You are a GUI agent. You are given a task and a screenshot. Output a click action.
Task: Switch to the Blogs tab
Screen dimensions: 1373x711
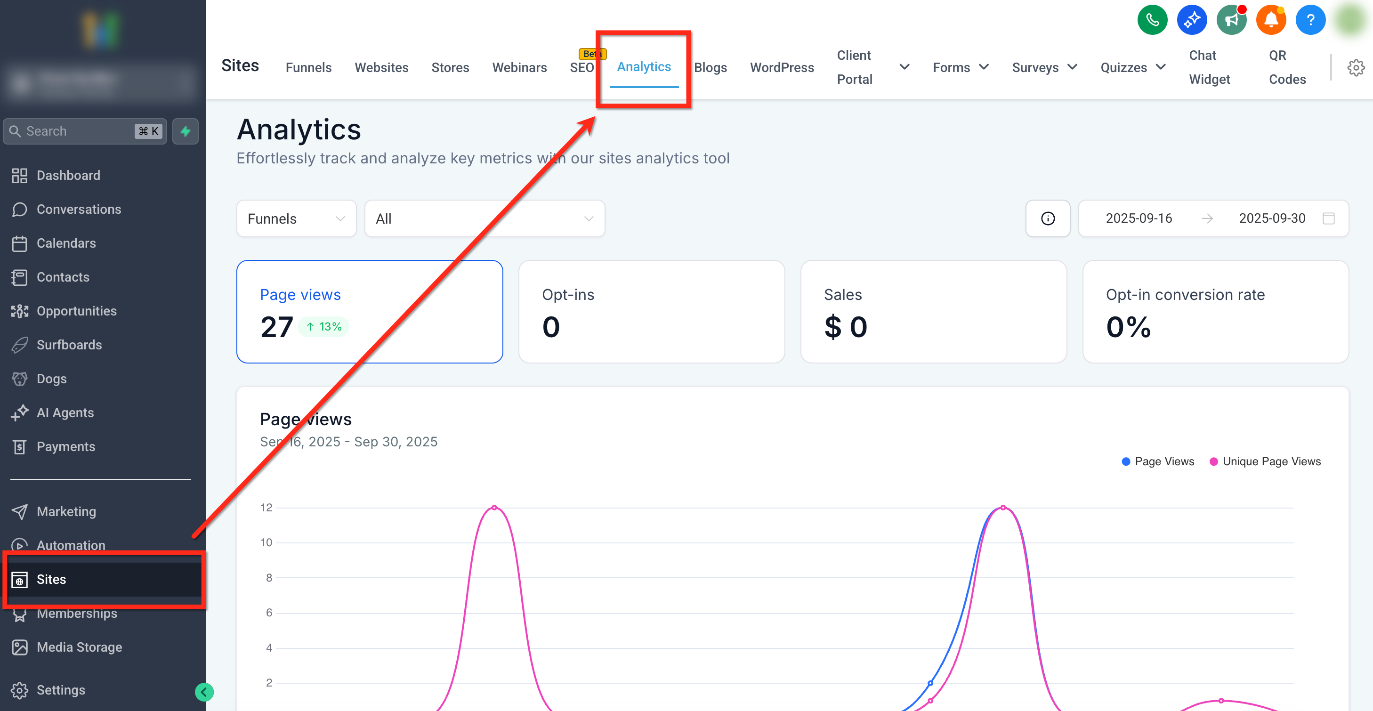point(710,68)
